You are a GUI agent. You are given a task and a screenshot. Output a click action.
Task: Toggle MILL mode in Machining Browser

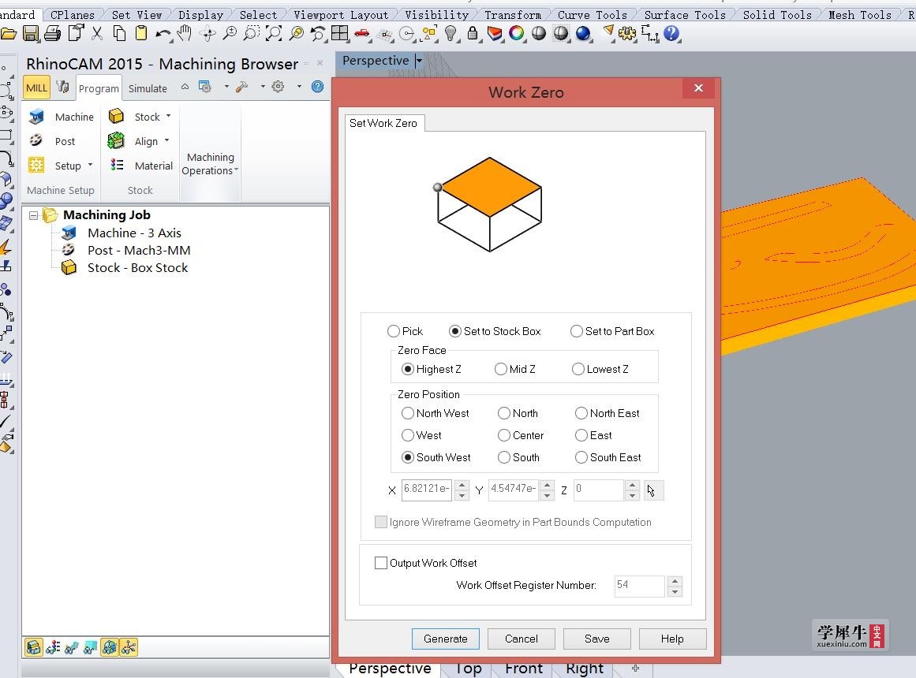(36, 88)
